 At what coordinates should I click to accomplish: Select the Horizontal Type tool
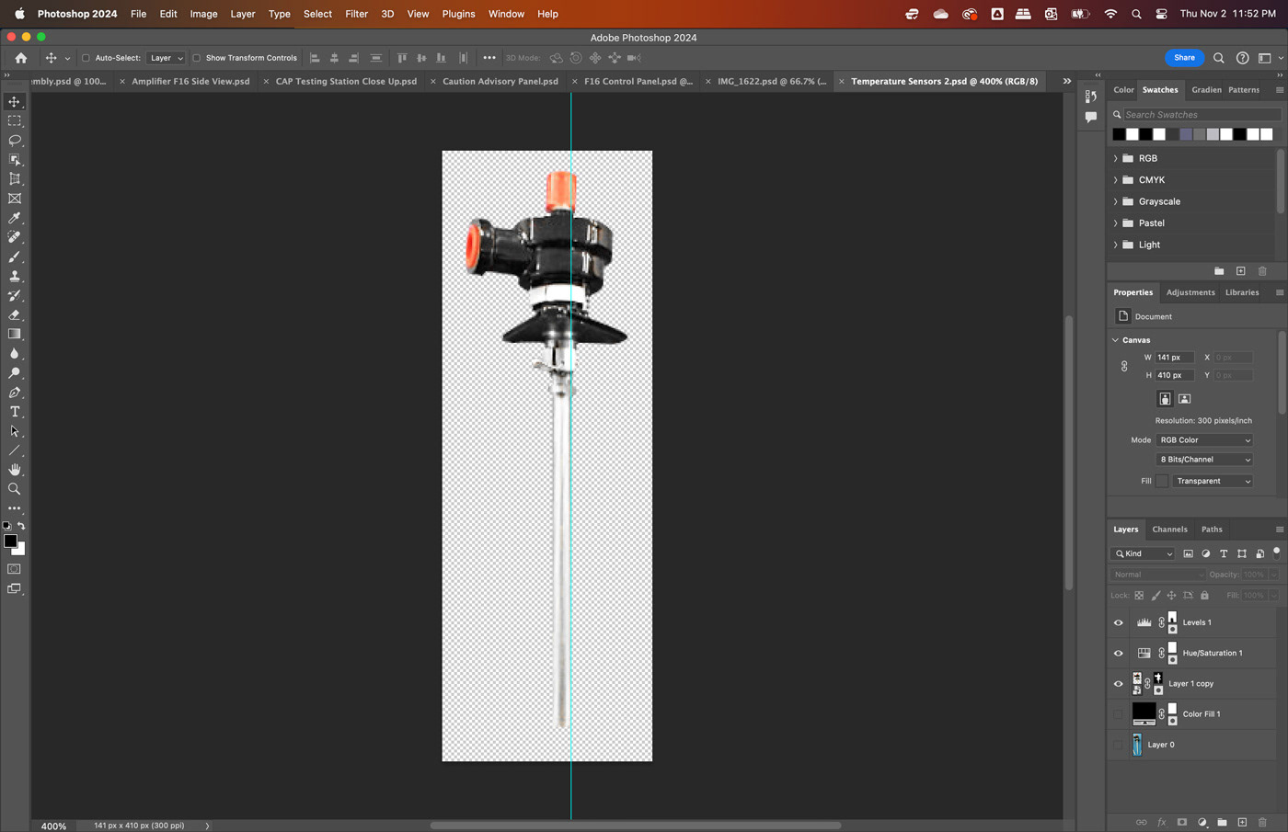[x=15, y=412]
